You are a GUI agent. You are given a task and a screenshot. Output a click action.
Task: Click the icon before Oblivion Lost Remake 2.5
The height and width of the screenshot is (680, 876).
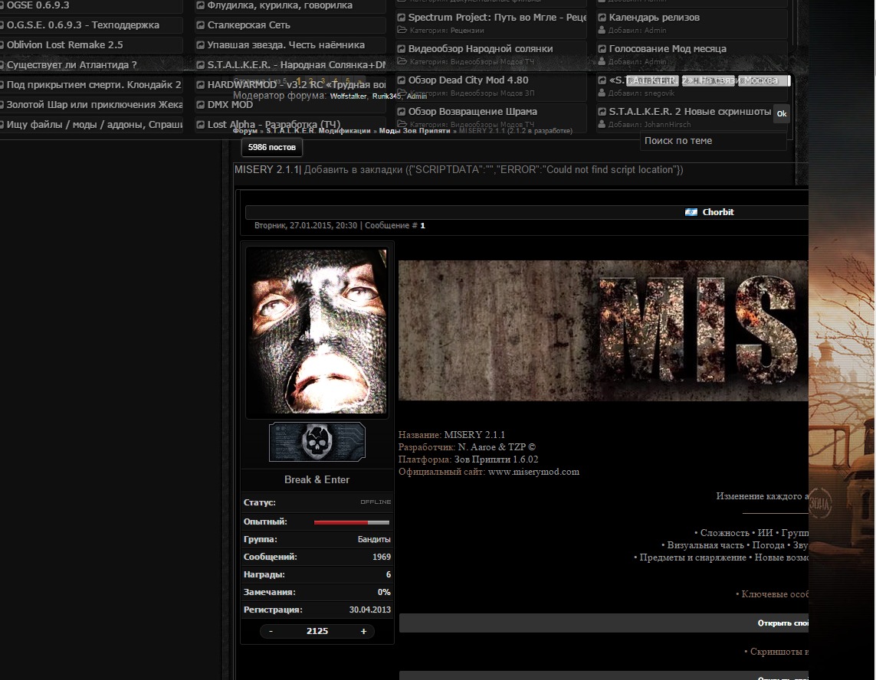[x=2, y=45]
